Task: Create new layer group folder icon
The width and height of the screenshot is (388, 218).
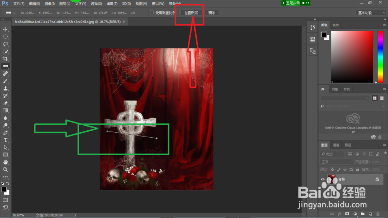Action: (362, 214)
